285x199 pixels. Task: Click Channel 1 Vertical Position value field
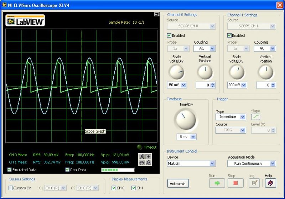tap(263, 85)
